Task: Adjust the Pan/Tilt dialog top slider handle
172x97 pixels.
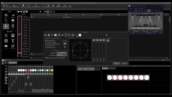Action: coord(106,35)
